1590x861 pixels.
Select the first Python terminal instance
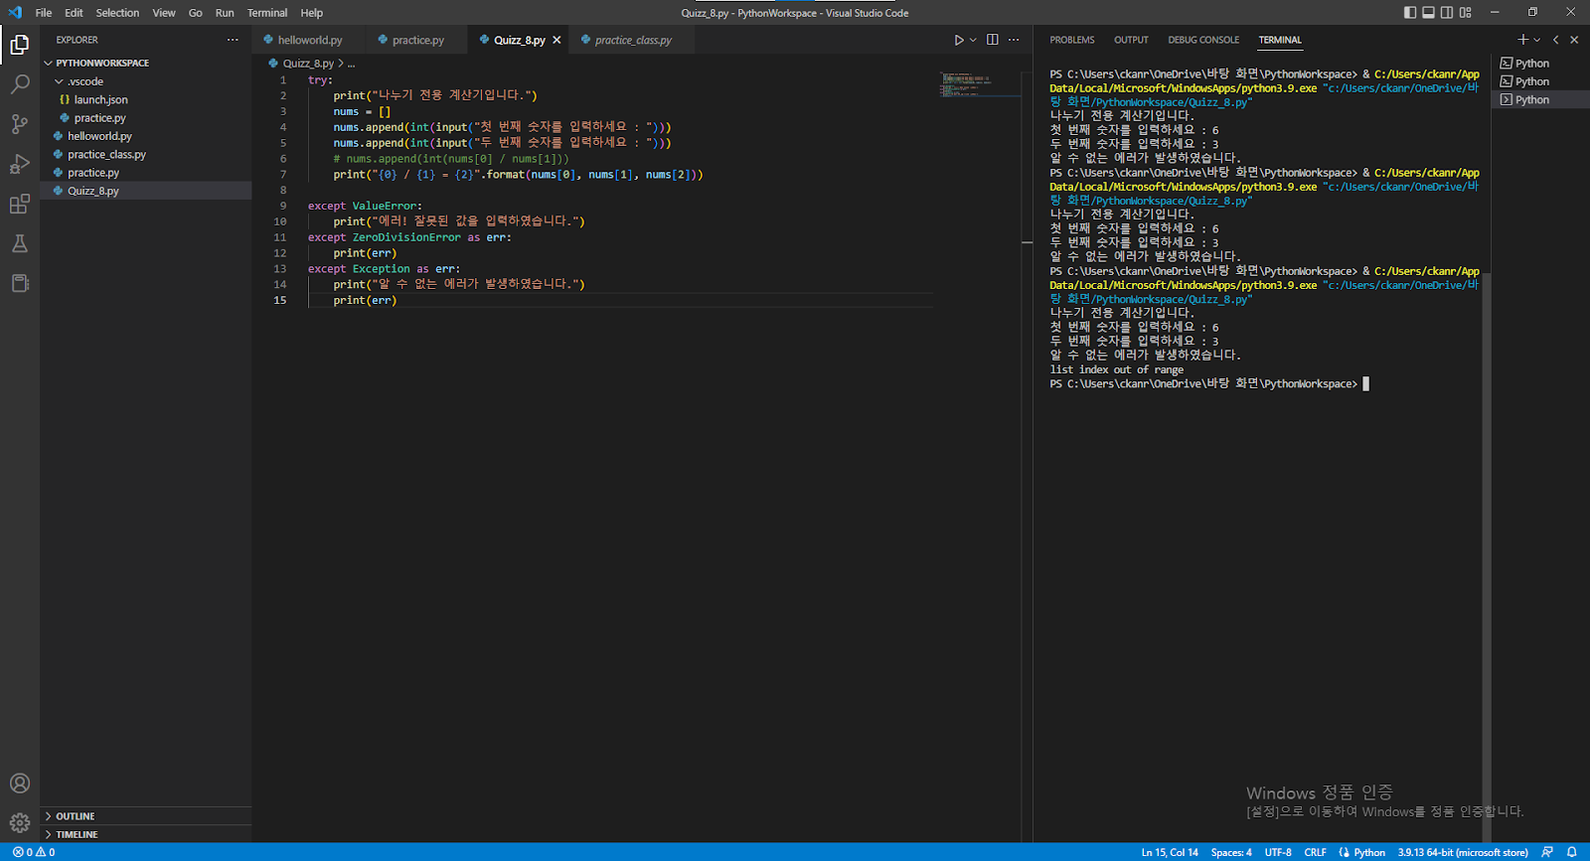[x=1539, y=63]
